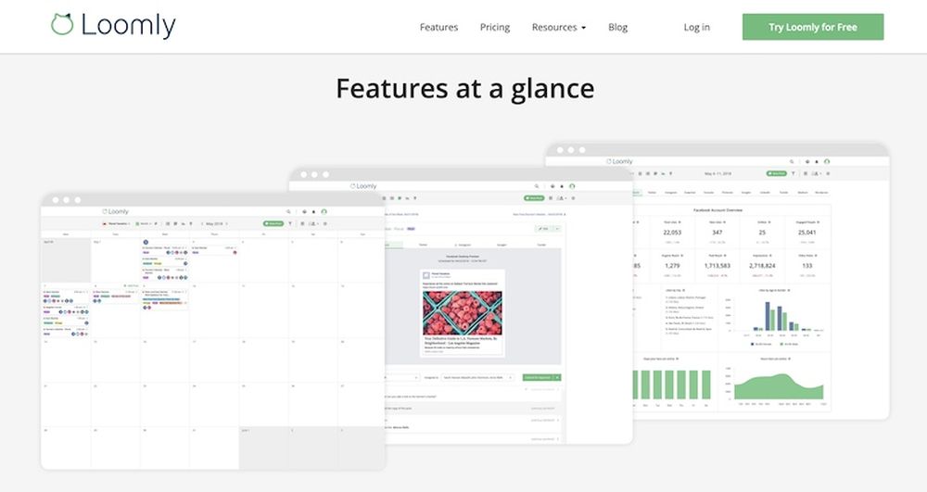Select the 347 metric value
The height and width of the screenshot is (492, 927).
coord(717,233)
